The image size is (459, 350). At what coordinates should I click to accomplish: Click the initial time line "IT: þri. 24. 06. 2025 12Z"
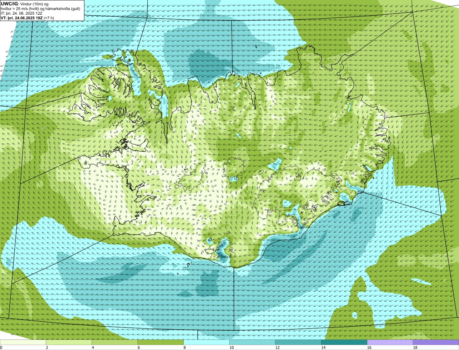[22, 13]
